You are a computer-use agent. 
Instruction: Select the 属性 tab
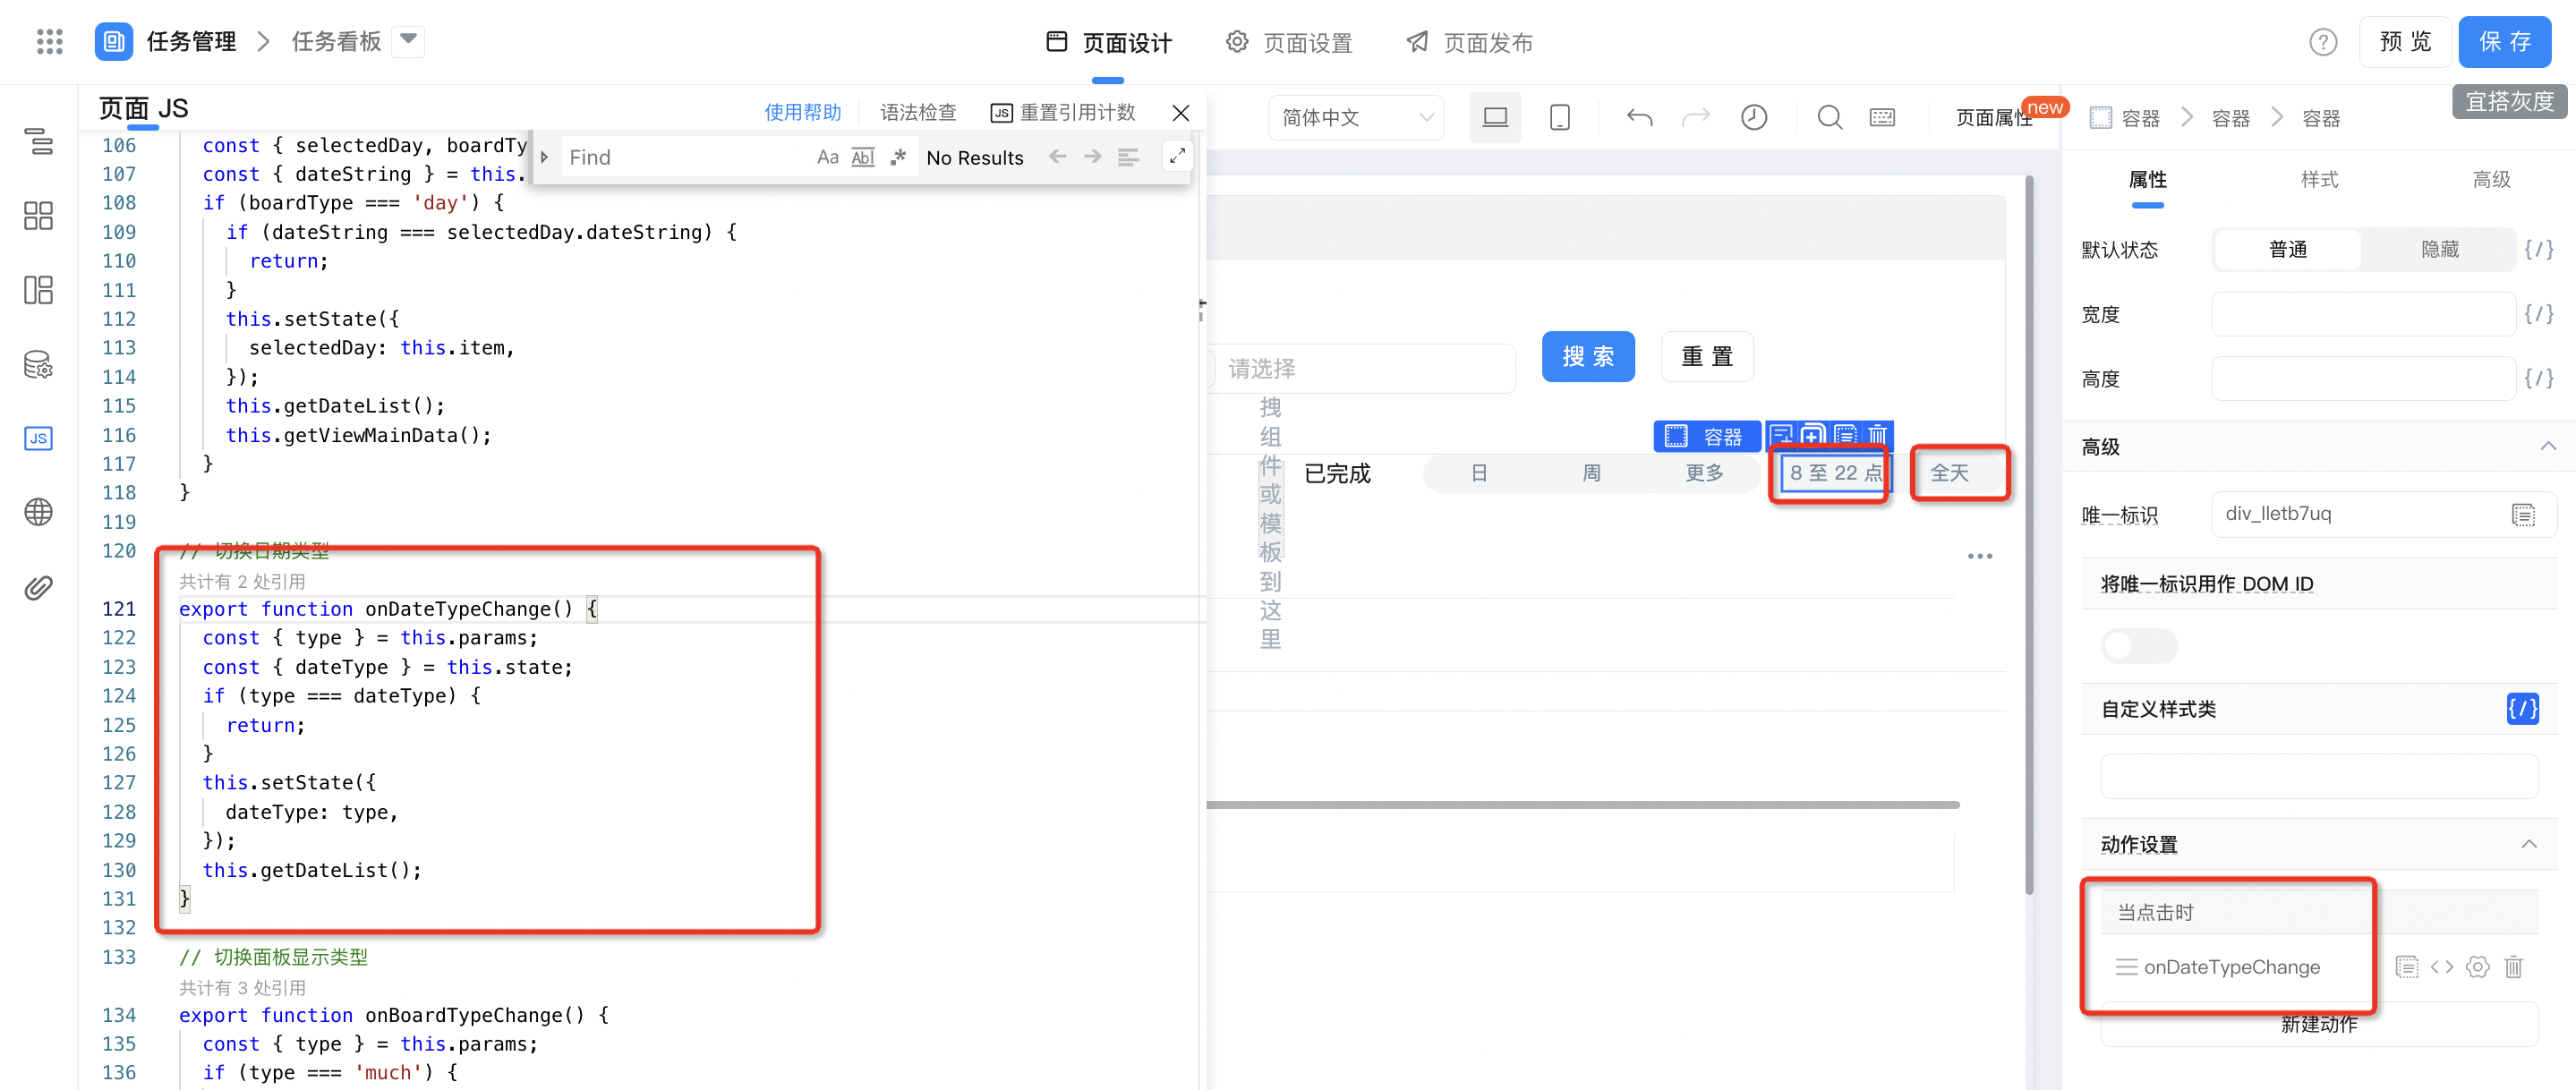2147,179
